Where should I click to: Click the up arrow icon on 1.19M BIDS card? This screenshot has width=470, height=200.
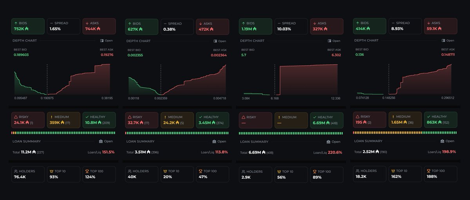pyautogui.click(x=243, y=23)
